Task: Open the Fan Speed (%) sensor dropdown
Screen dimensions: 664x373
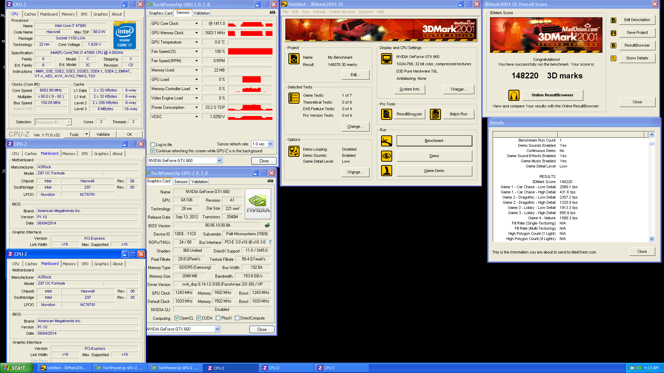Action: tap(196, 51)
